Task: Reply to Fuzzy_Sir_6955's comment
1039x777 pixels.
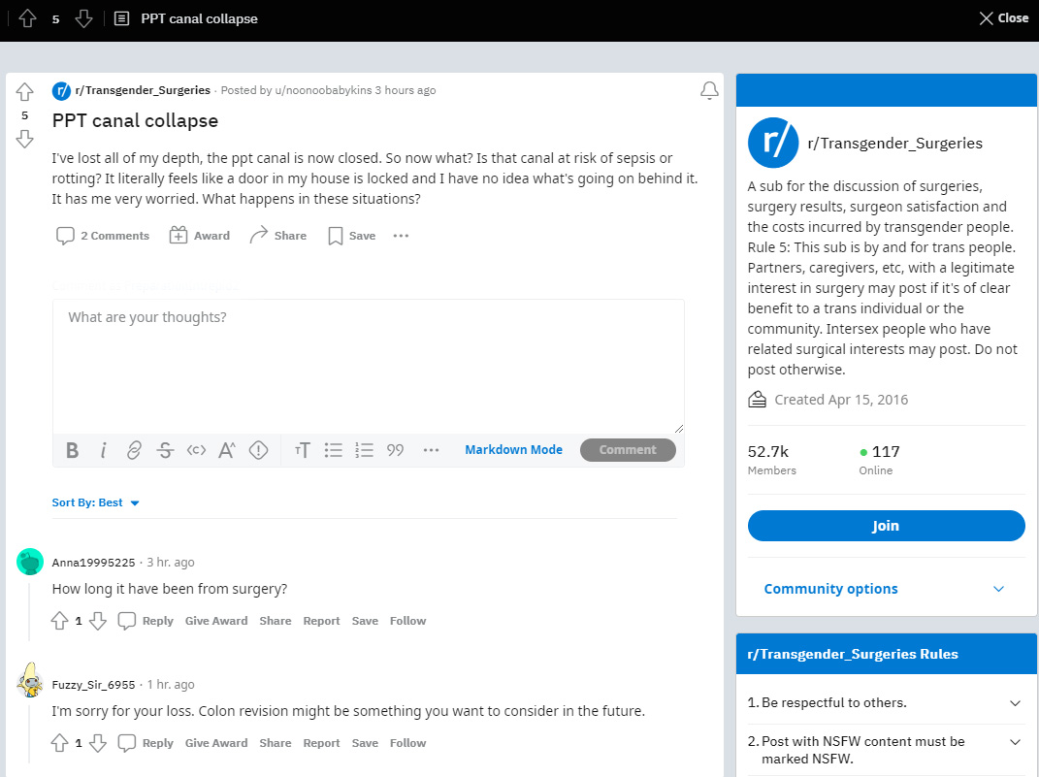Action: pos(146,743)
